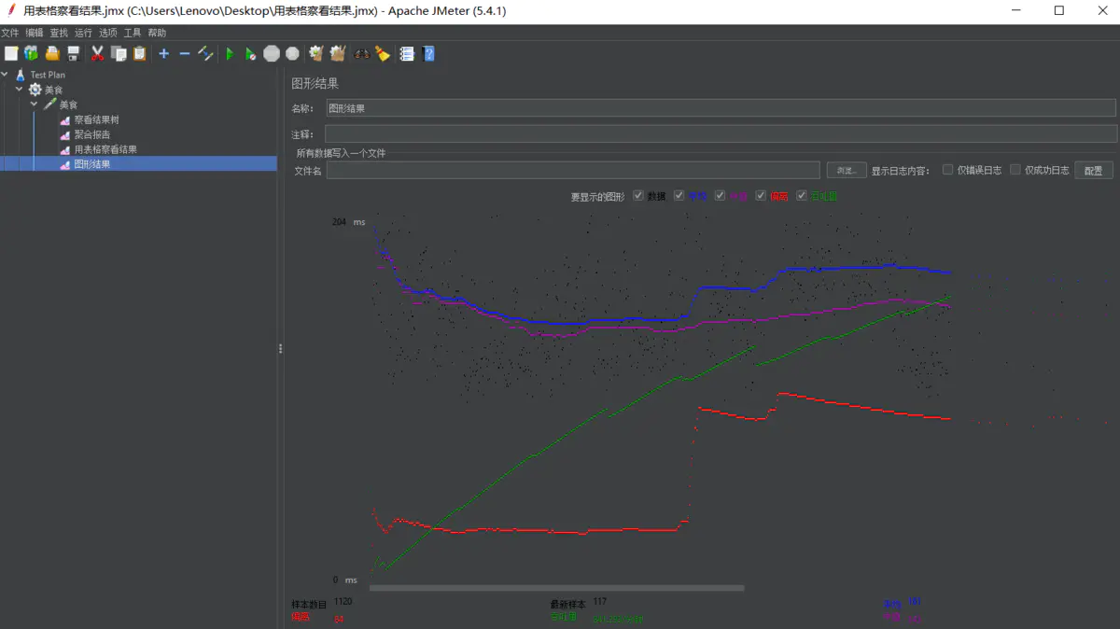This screenshot has width=1120, height=629.
Task: Click the Reset Search broom icon
Action: coord(383,54)
